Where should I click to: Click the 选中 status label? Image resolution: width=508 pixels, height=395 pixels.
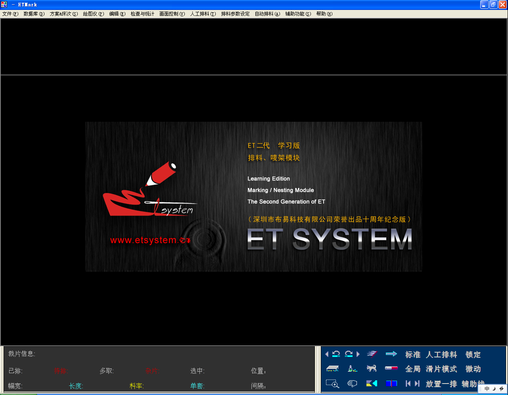(197, 371)
